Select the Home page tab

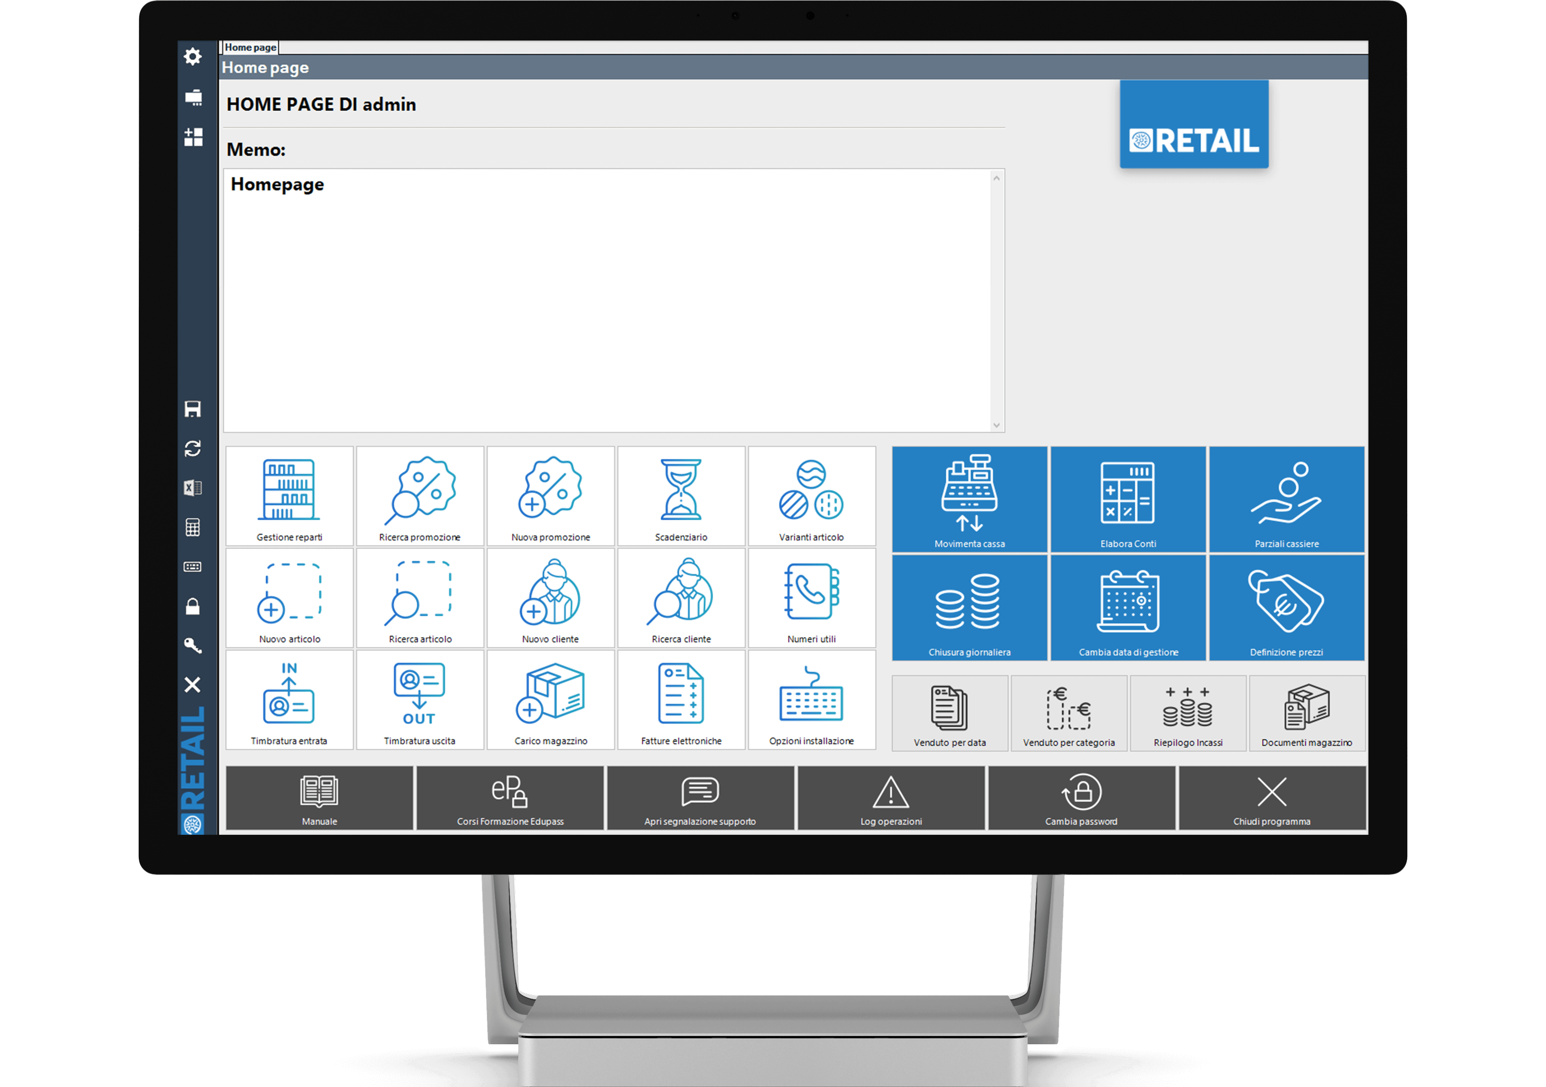point(250,47)
